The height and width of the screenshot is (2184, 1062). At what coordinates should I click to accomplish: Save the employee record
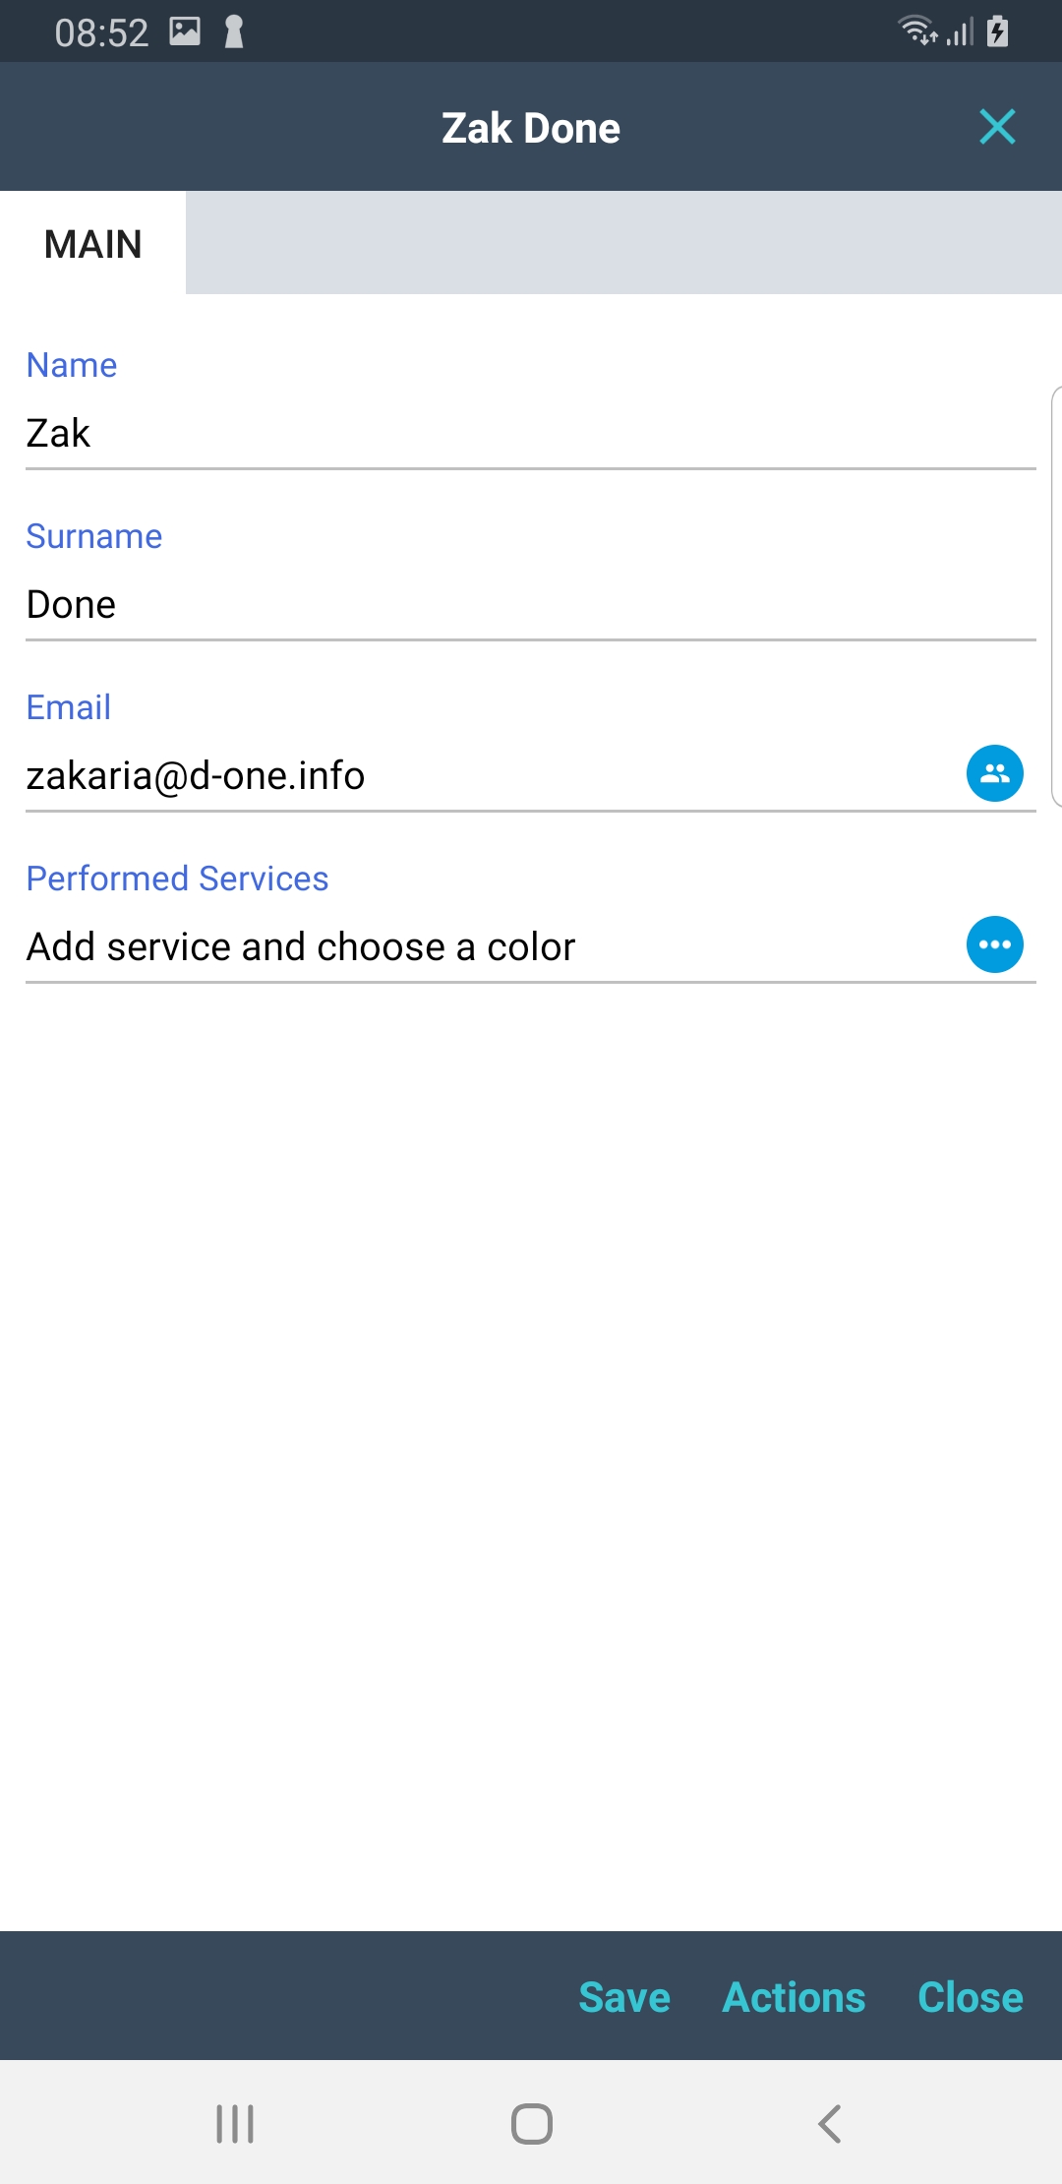623,1997
